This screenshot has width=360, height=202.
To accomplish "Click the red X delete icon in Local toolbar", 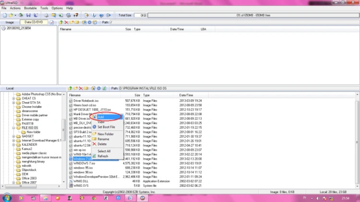I will (x=81, y=88).
